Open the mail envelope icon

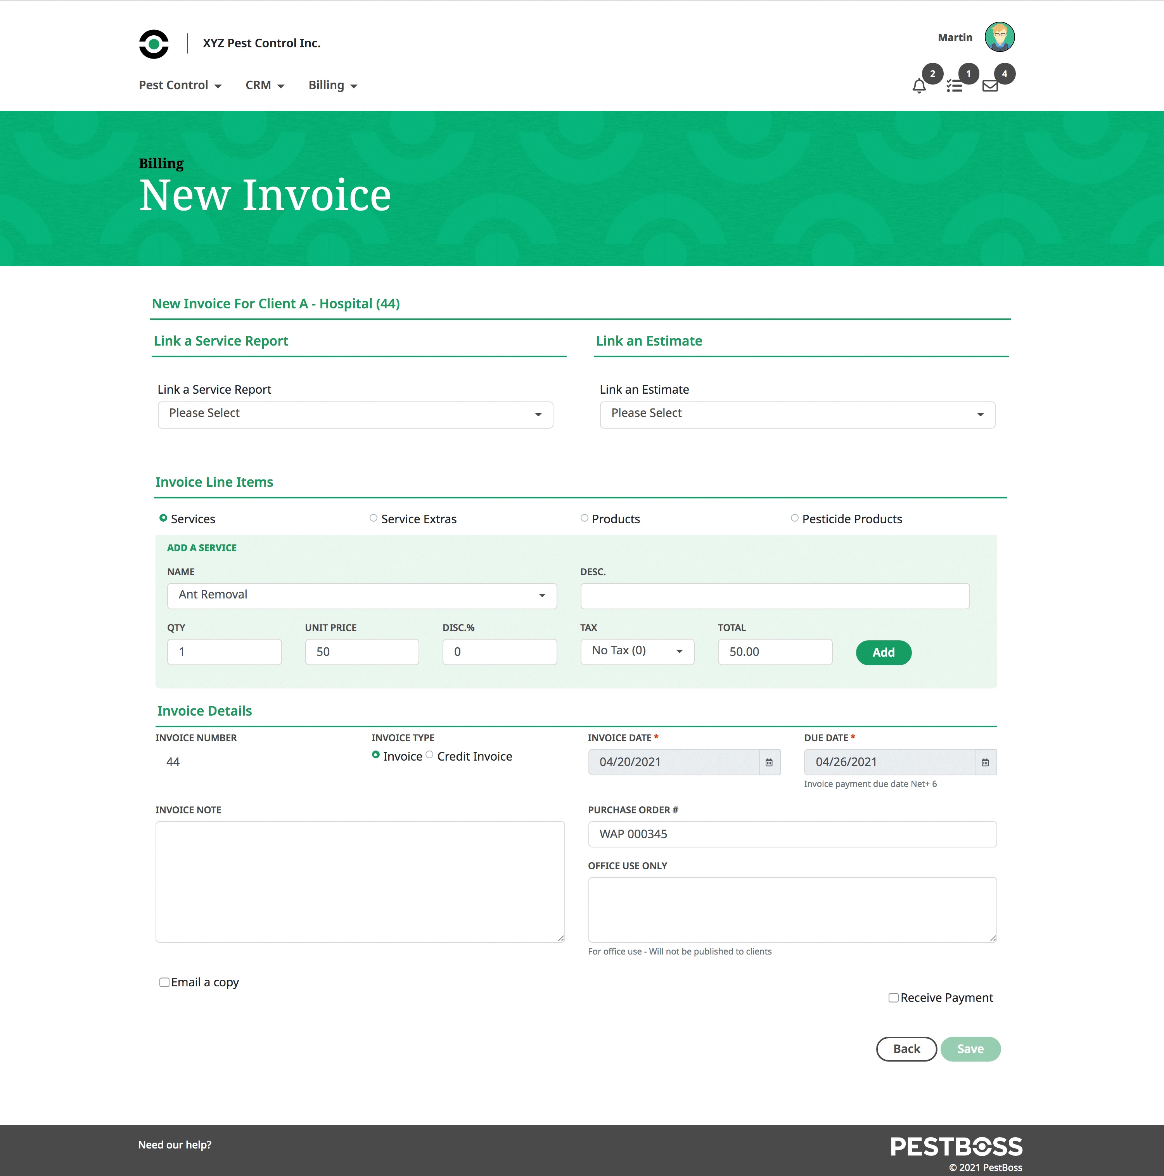click(990, 86)
